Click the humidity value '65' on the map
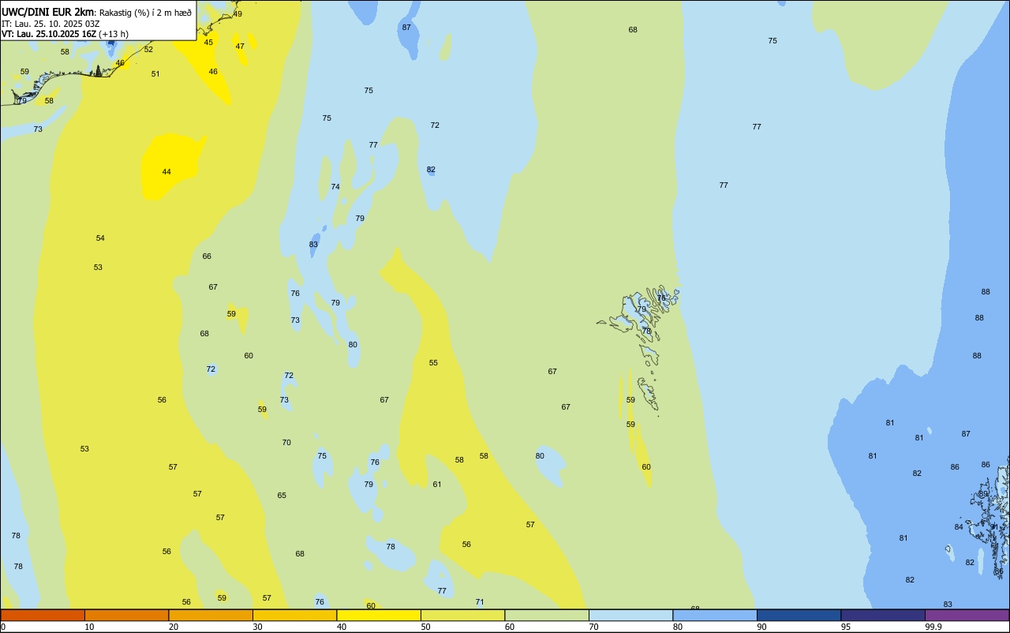Image resolution: width=1010 pixels, height=633 pixels. pyautogui.click(x=282, y=495)
